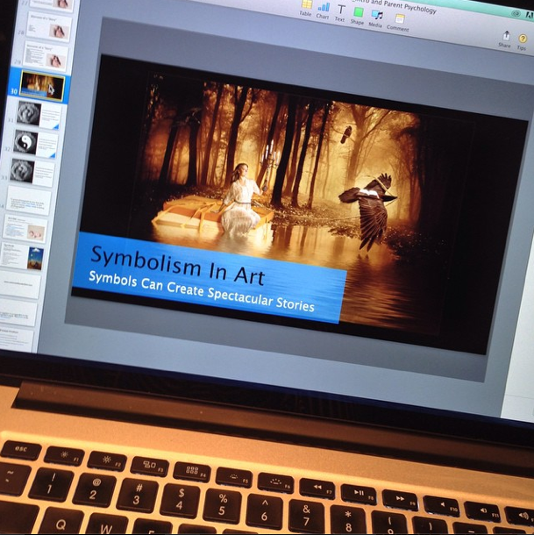The image size is (534, 535).
Task: Click the "Symbols Can Create Spectacular Stories" subtitle
Action: click(x=201, y=292)
